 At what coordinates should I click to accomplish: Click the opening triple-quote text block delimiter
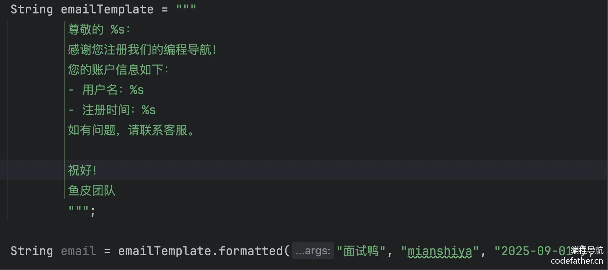pyautogui.click(x=186, y=9)
